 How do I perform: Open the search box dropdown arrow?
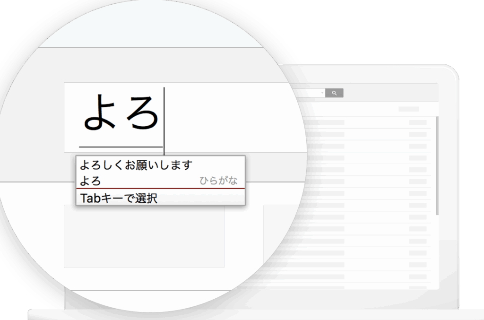[x=322, y=93]
